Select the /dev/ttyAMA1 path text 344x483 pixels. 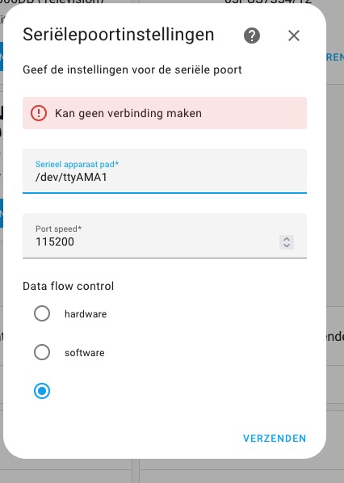(71, 178)
